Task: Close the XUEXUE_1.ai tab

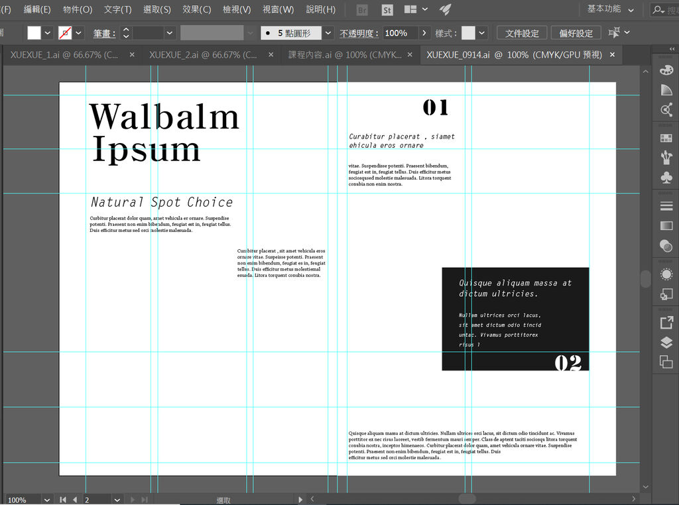Action: pos(132,54)
